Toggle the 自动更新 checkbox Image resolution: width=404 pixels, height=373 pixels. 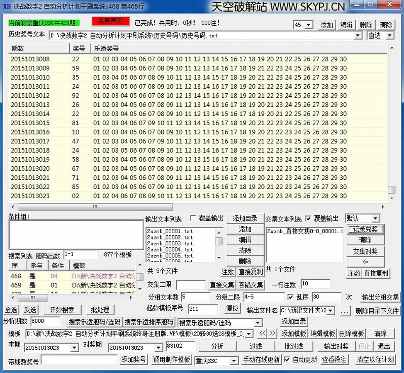point(287,360)
